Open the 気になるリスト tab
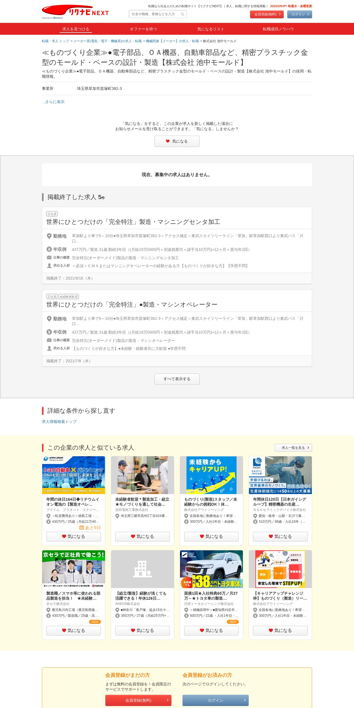The image size is (354, 708). point(211,29)
